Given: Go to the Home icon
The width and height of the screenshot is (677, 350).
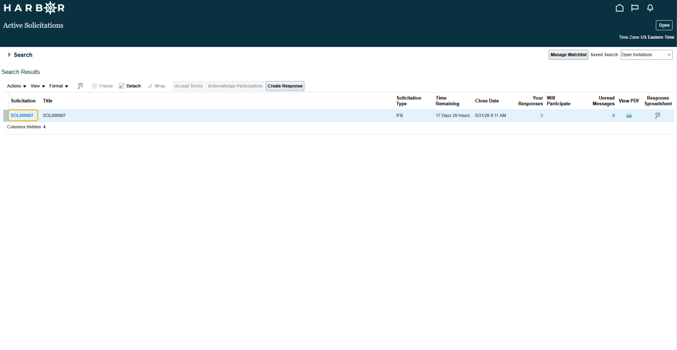Looking at the screenshot, I should click(620, 8).
